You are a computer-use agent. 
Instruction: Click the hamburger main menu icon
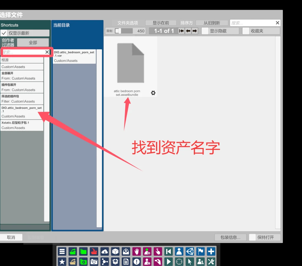tap(62, 252)
